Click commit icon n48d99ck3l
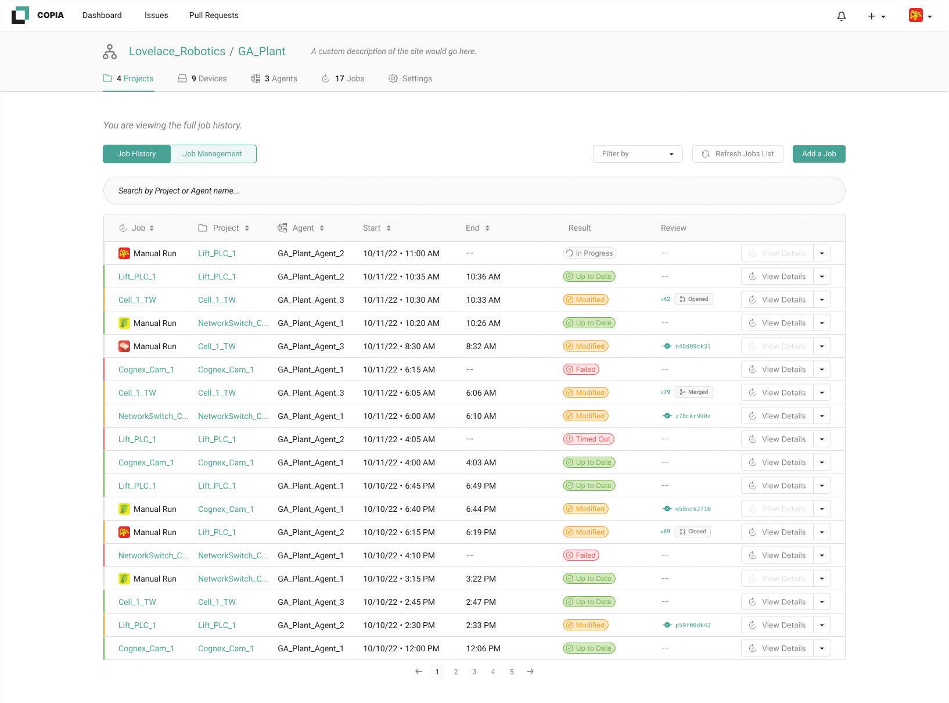949x703 pixels. coord(667,346)
